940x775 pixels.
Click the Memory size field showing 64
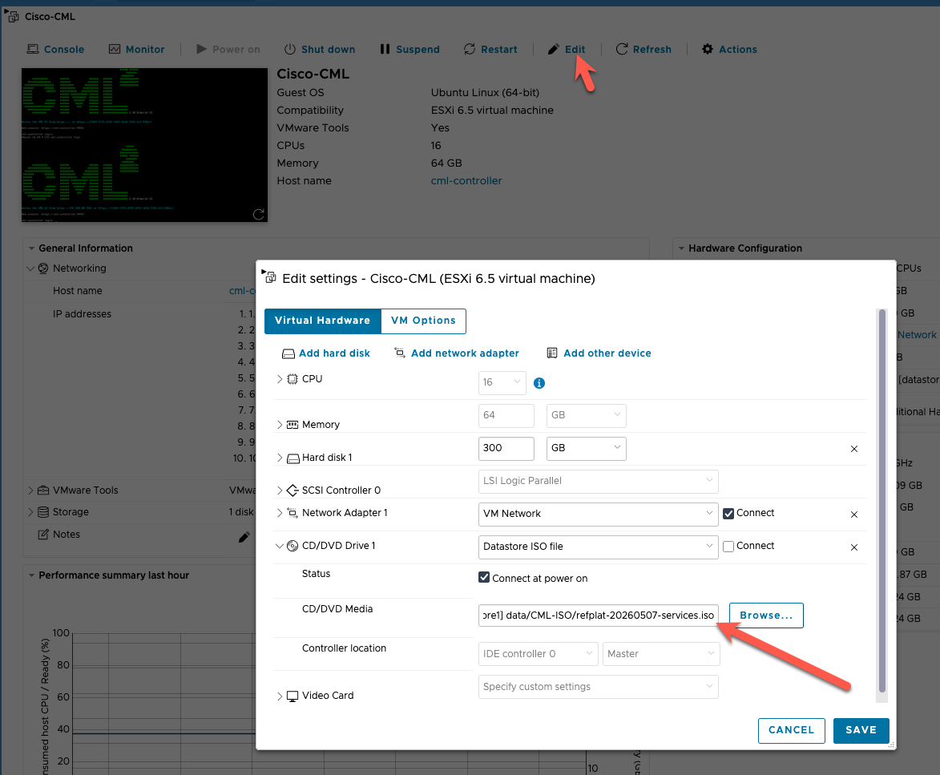click(x=506, y=415)
